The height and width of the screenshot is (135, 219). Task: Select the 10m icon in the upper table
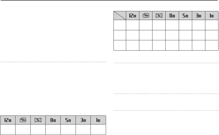(x=146, y=16)
